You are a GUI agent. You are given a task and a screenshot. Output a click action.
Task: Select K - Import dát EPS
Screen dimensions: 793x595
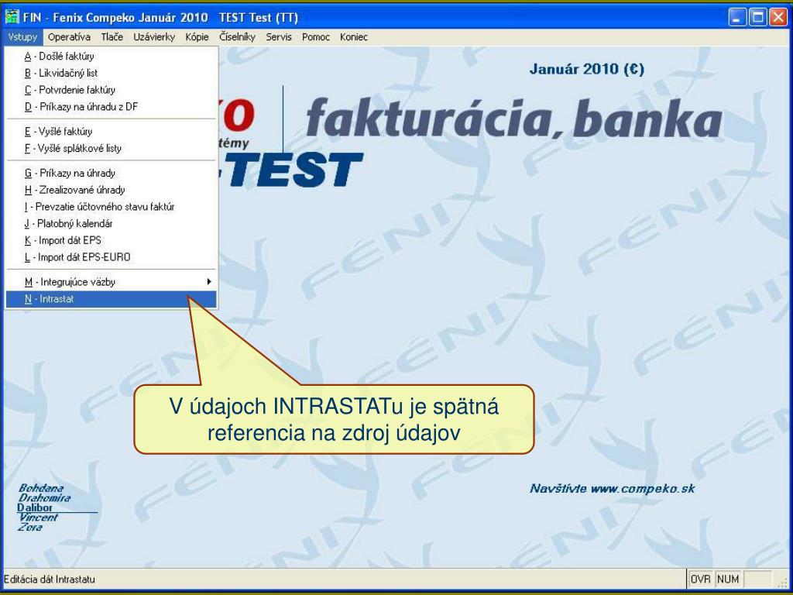click(112, 240)
